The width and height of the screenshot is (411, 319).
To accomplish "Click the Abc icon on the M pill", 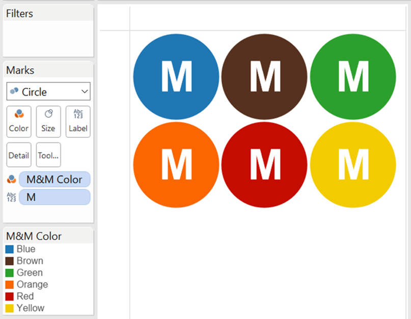I will click(11, 197).
